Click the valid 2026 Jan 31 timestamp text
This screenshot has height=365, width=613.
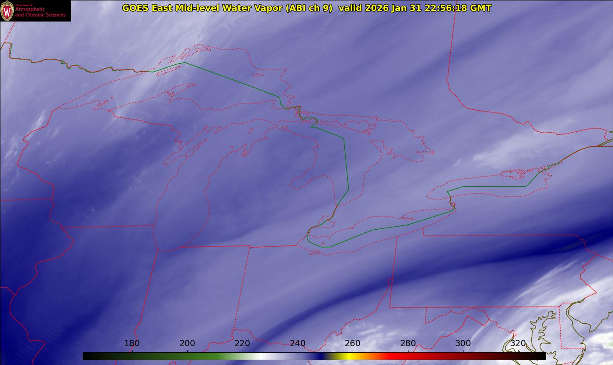(415, 8)
